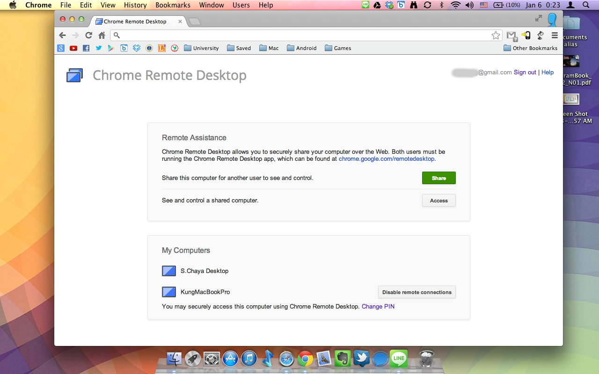Open the LINE app in the Dock

click(x=399, y=359)
